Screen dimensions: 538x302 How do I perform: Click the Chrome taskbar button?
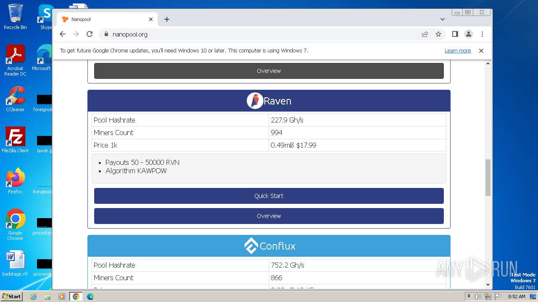(76, 297)
